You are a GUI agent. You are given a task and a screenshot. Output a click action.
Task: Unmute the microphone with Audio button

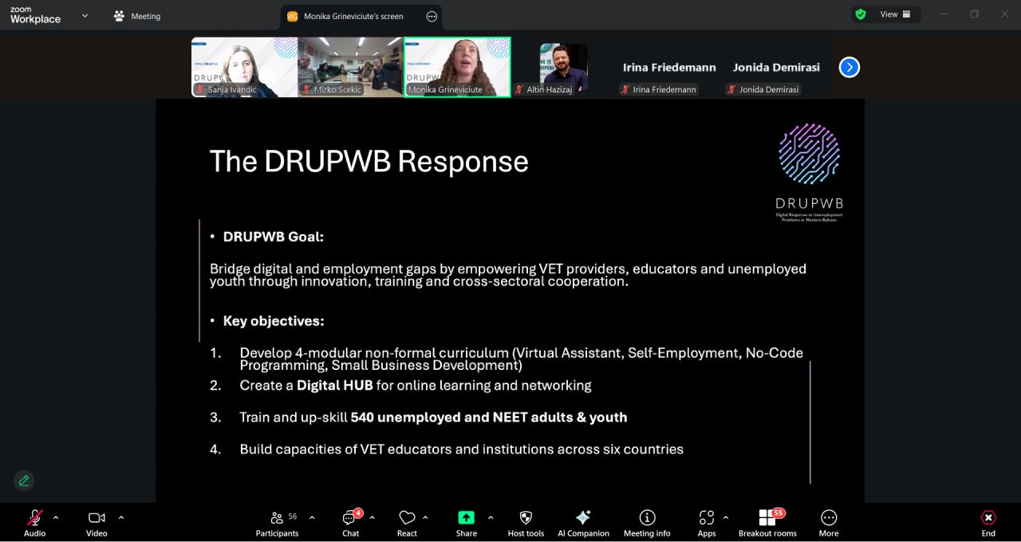(x=35, y=522)
